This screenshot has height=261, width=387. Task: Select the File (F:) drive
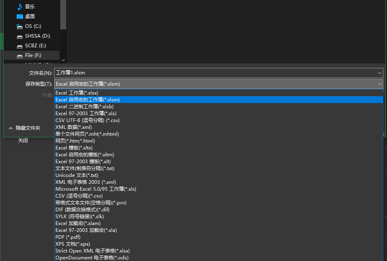[x=33, y=55]
